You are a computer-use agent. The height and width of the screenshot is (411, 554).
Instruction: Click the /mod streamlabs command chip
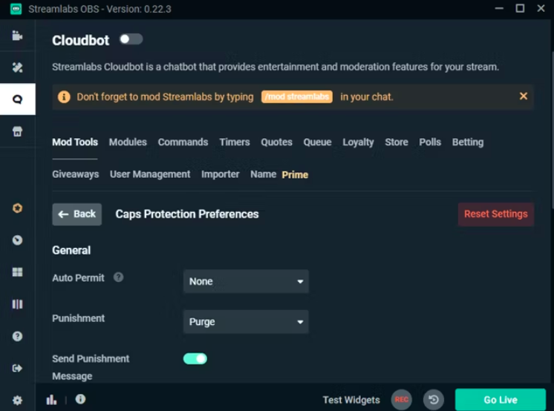coord(297,96)
